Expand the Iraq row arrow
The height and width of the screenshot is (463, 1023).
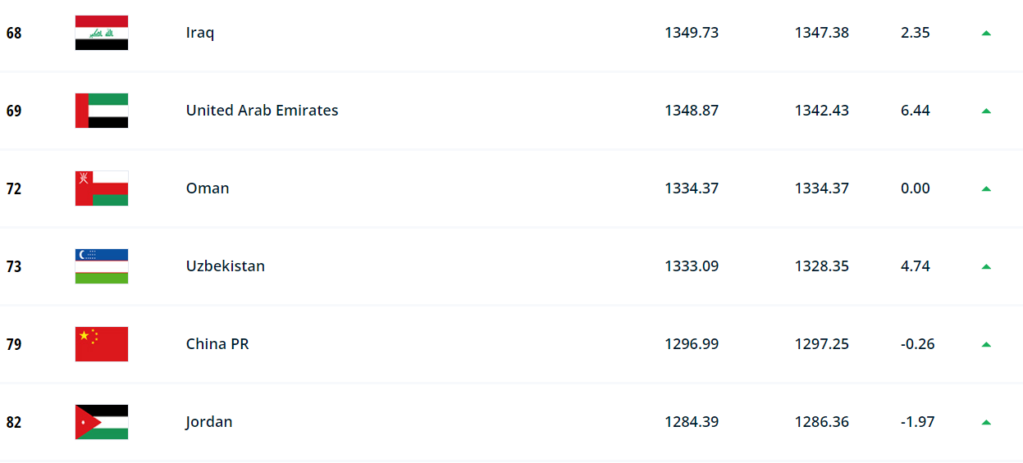[986, 33]
